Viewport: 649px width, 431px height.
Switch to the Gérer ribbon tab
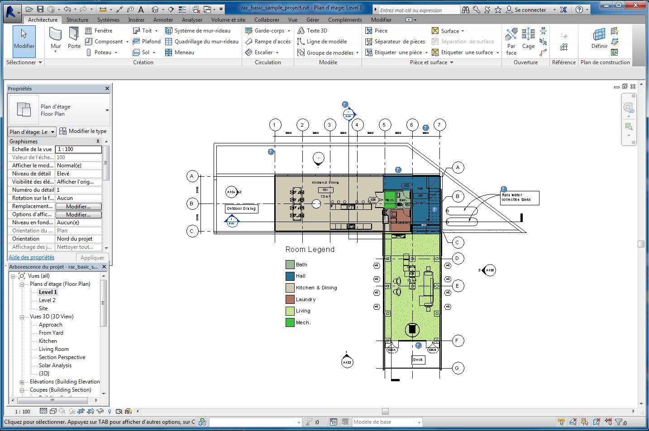tap(312, 20)
